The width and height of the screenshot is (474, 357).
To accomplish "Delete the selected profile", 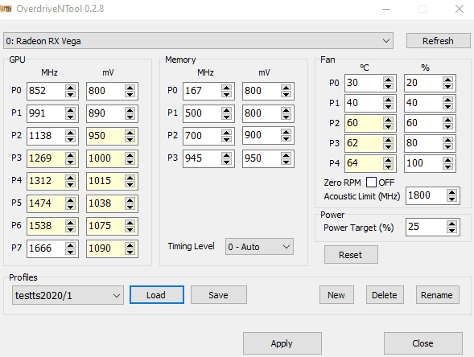I will tap(385, 295).
